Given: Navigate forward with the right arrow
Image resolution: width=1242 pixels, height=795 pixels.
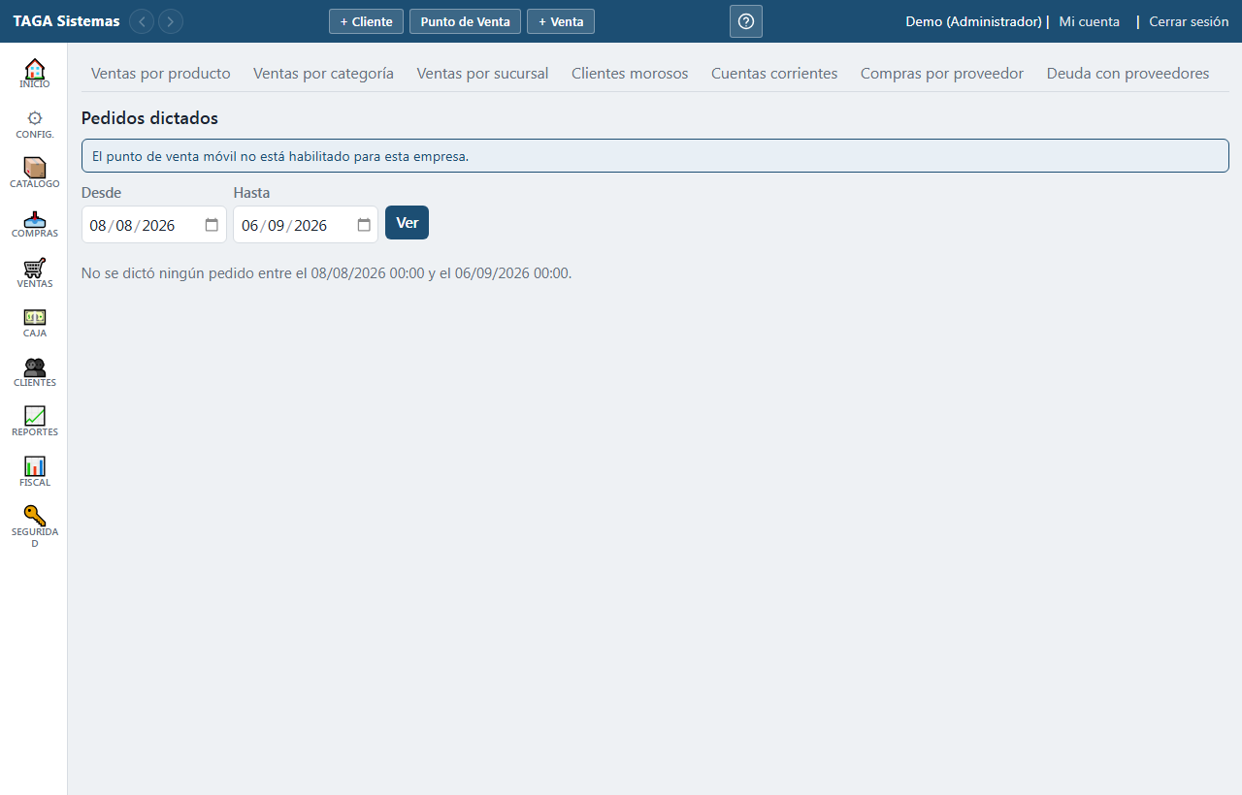Looking at the screenshot, I should [171, 21].
